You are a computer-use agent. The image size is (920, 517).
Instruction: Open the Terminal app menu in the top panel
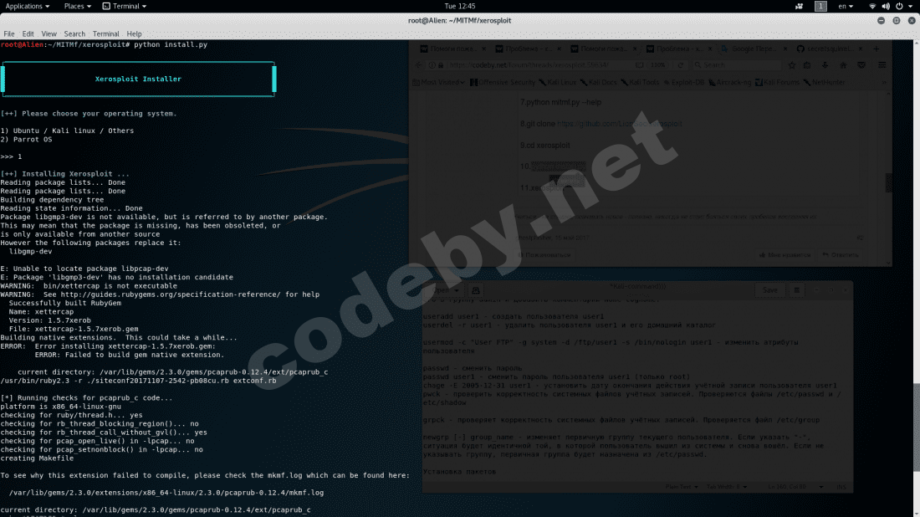click(125, 6)
